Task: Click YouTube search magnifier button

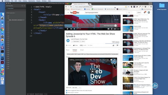Action: (129, 13)
